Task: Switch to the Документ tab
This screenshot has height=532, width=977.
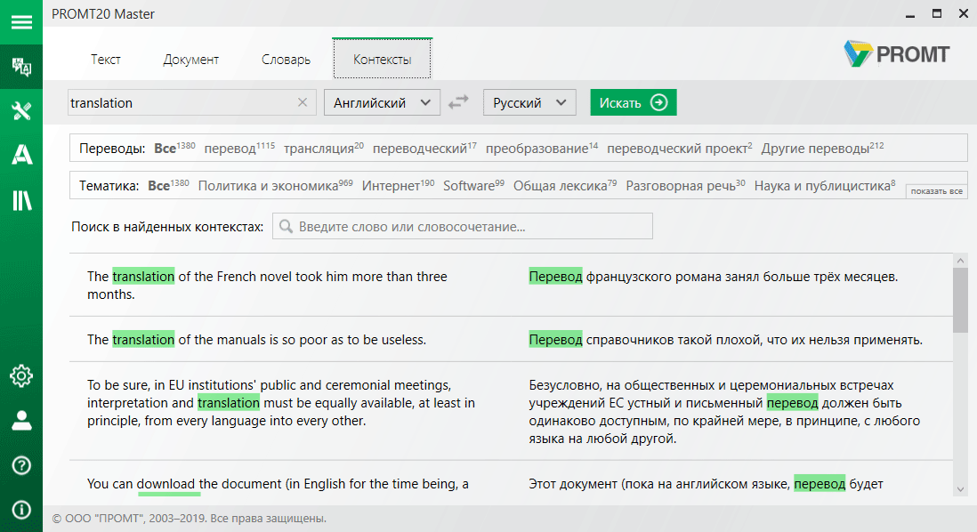Action: (190, 60)
